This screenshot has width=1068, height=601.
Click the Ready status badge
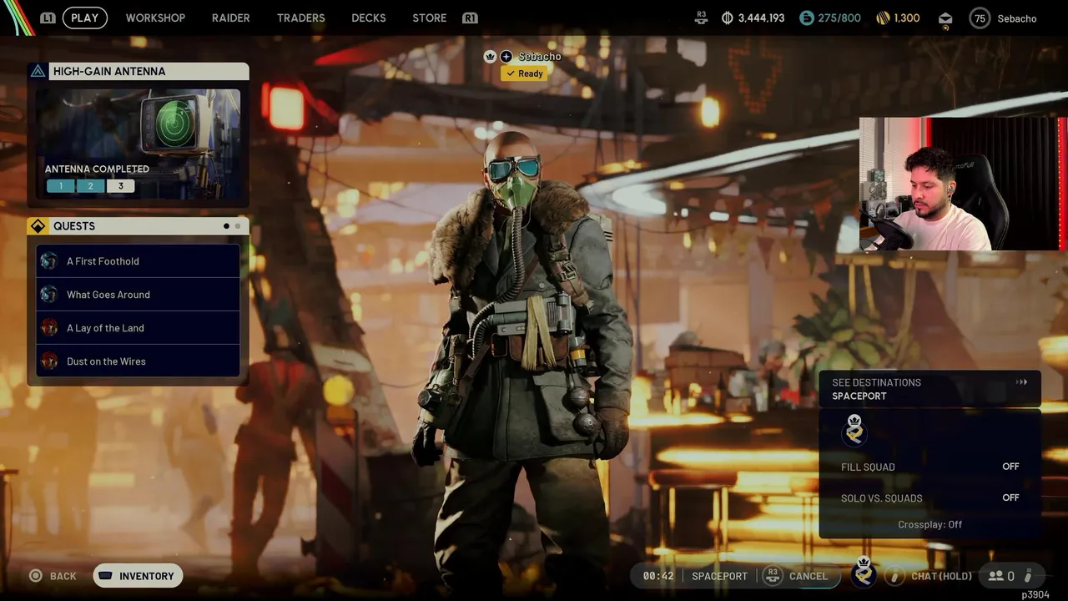pos(524,73)
